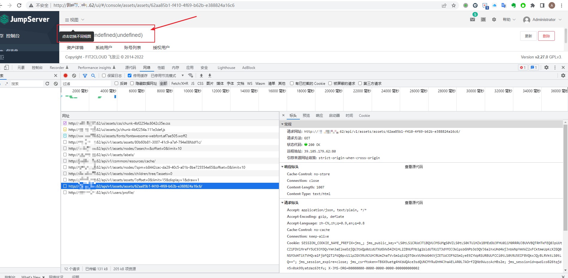
Task: Click the JumpServer logo in sidebar
Action: [25, 19]
